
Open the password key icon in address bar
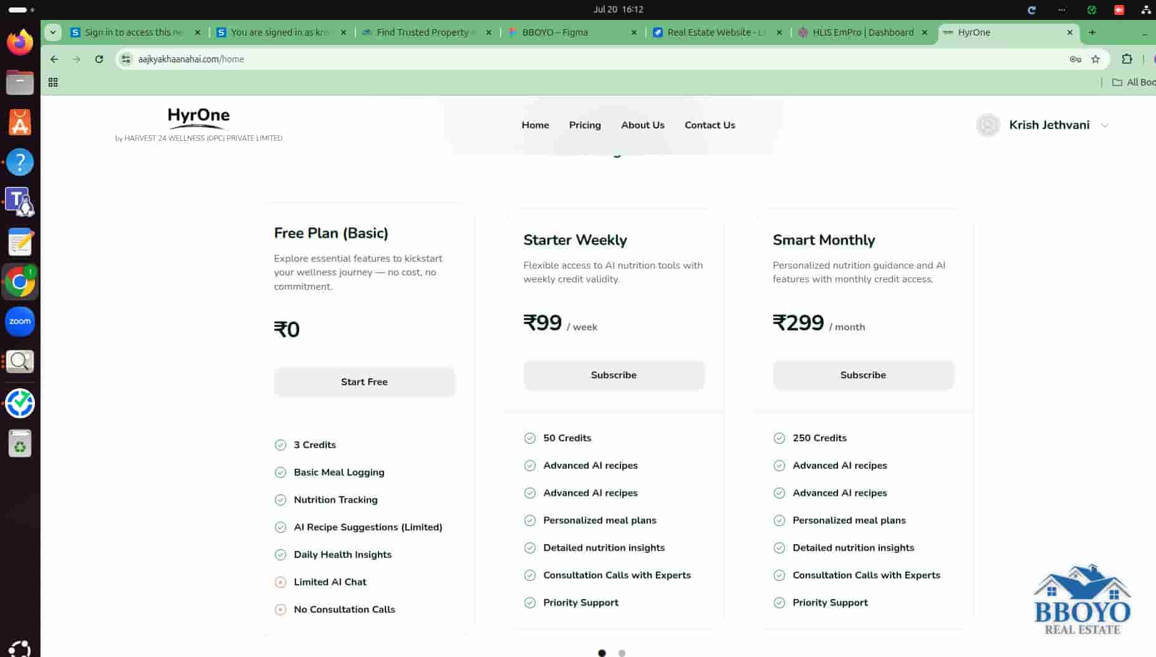[x=1076, y=59]
